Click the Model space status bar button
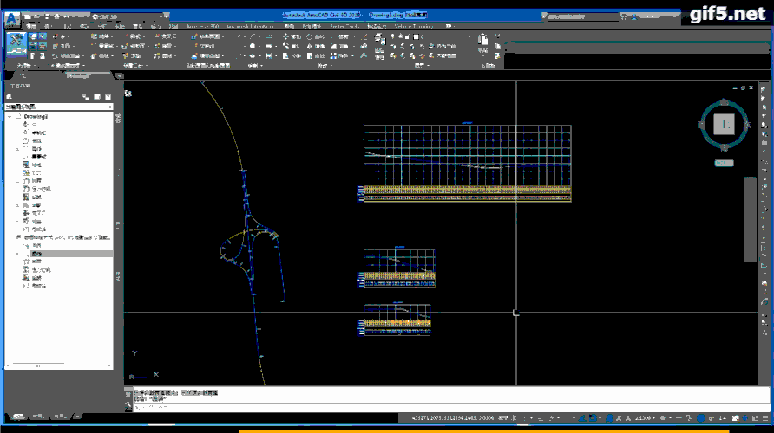This screenshot has height=433, width=774. point(503,418)
